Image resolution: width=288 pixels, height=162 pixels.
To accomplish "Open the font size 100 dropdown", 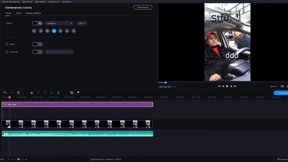I will [x=81, y=23].
